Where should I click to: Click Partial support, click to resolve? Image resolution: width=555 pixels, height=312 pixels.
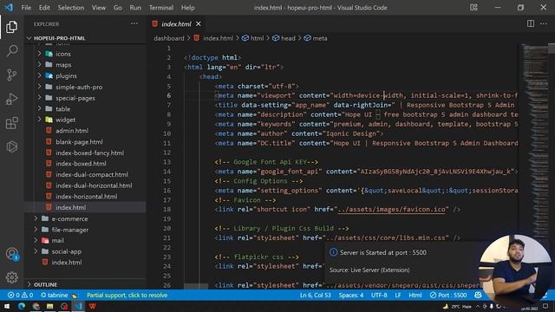click(x=127, y=295)
